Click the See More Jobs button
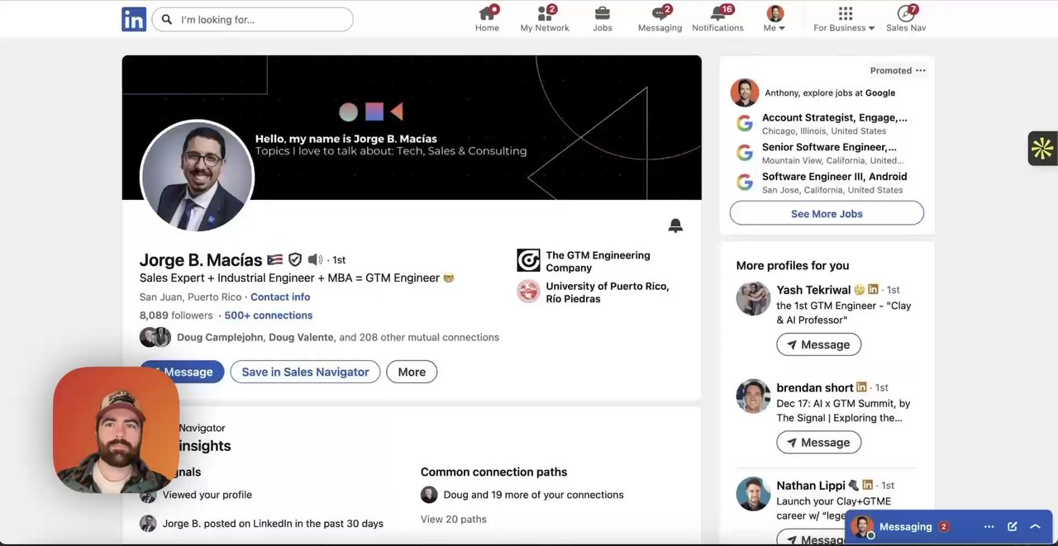1058x546 pixels. pyautogui.click(x=827, y=213)
